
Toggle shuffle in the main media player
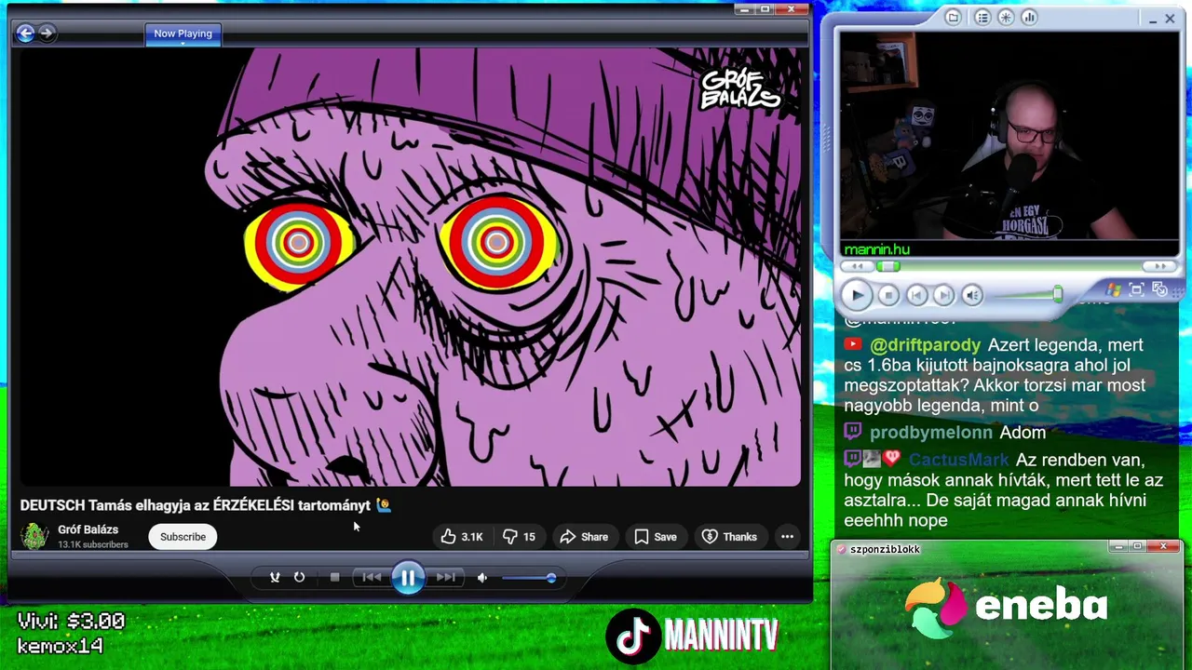(275, 578)
